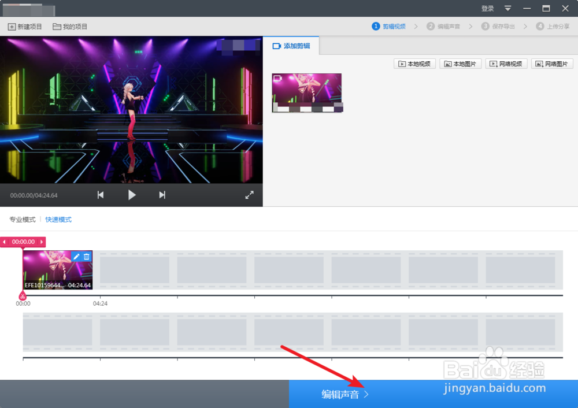Minimize the application window
The width and height of the screenshot is (578, 408).
527,8
